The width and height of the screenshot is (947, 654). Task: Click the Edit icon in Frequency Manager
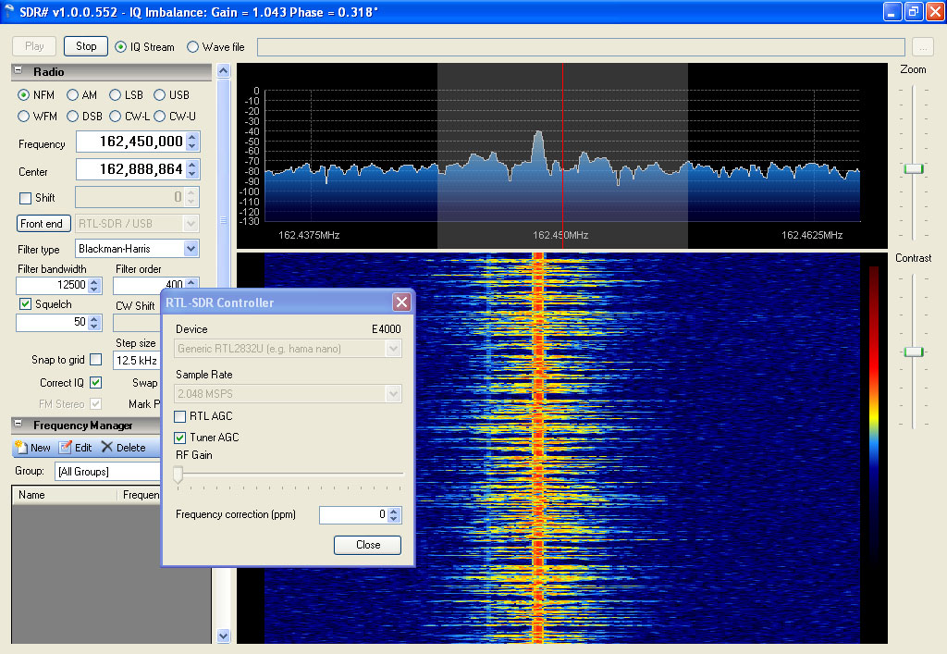pyautogui.click(x=66, y=448)
